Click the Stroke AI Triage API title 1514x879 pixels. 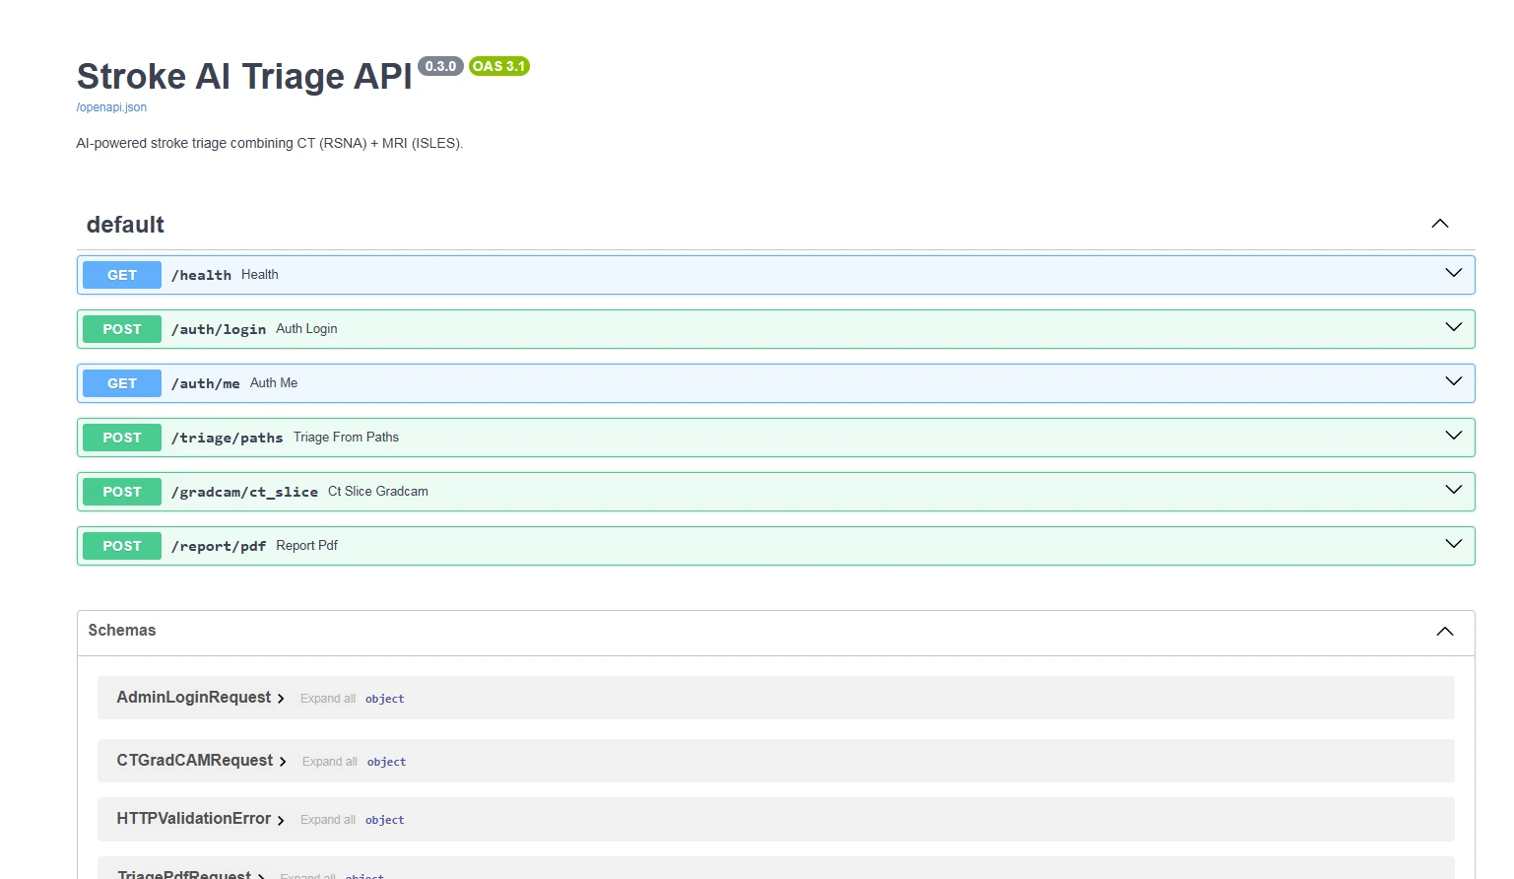point(244,77)
